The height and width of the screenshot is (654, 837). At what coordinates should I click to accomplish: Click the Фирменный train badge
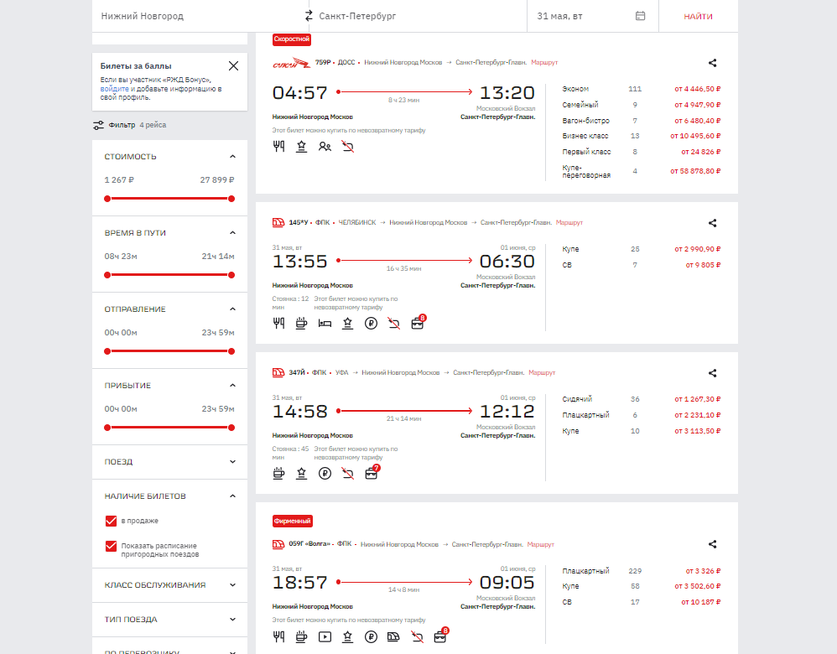click(293, 521)
